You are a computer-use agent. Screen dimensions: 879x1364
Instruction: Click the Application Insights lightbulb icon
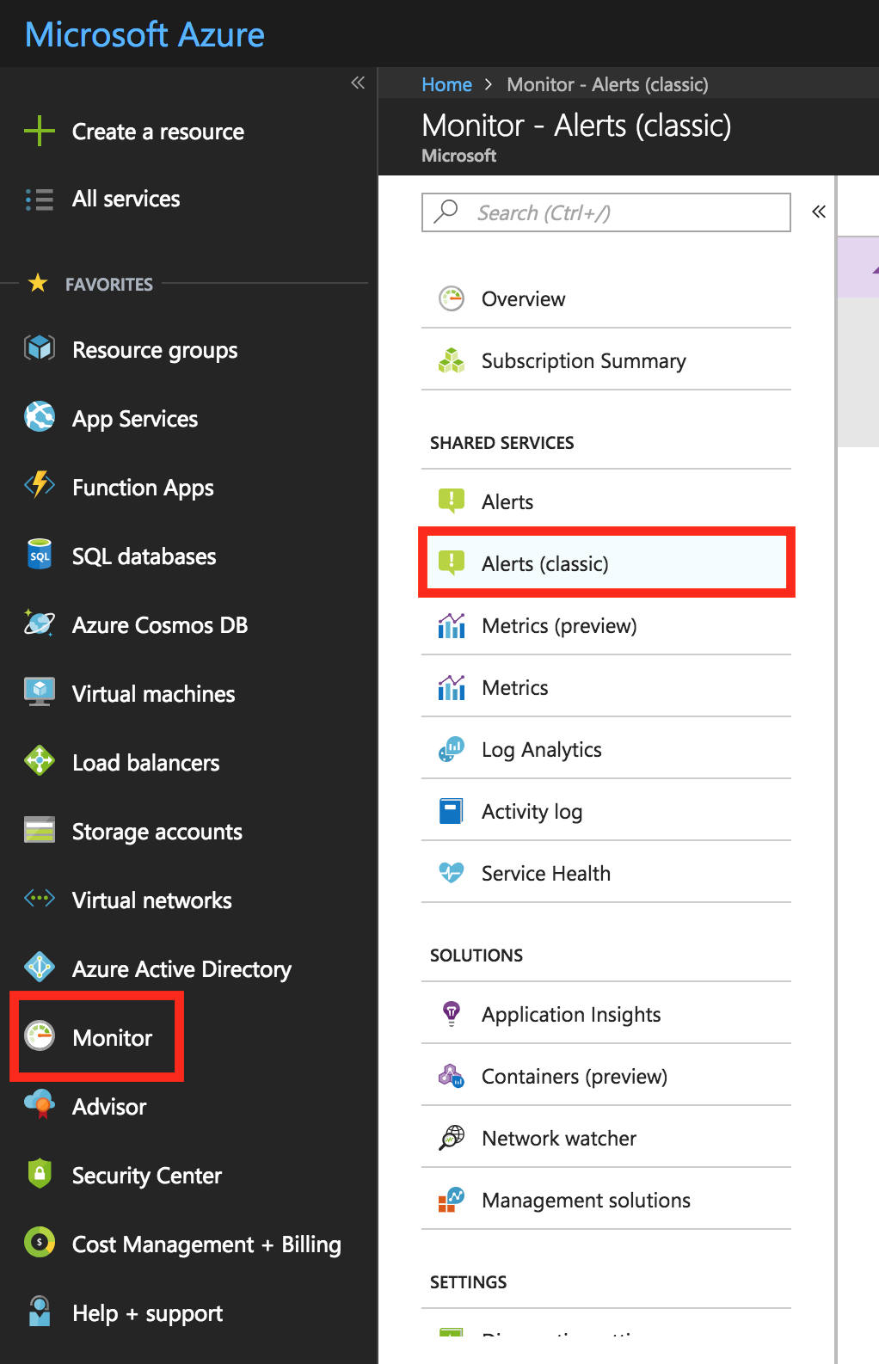point(452,1014)
